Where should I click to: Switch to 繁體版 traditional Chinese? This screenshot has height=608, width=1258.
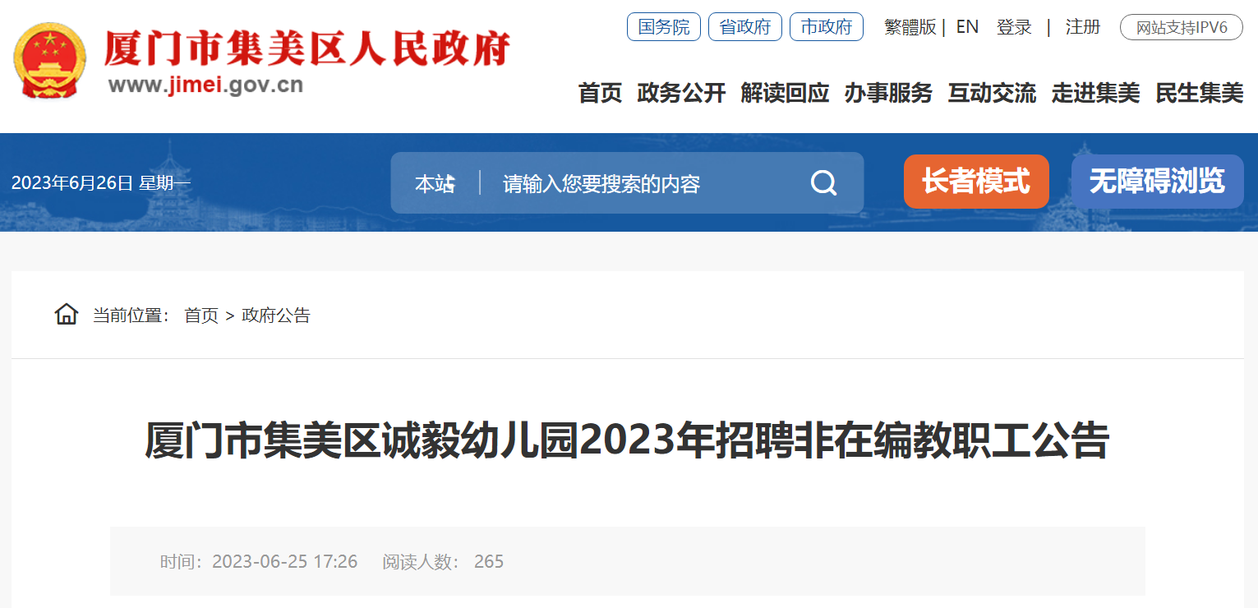[910, 27]
